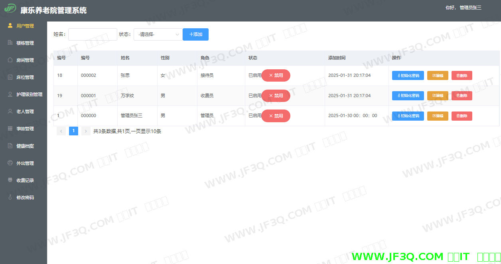Focus the 姓名 search input field

pos(93,35)
